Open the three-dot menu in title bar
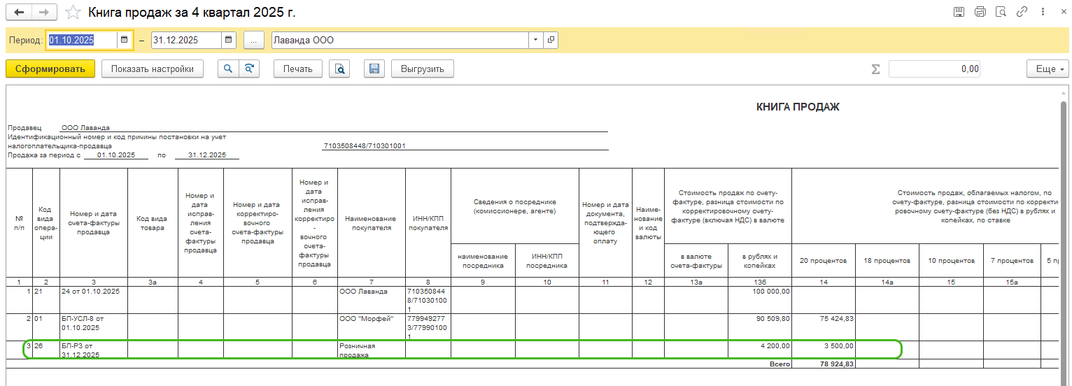This screenshot has width=1072, height=386. 1043,12
